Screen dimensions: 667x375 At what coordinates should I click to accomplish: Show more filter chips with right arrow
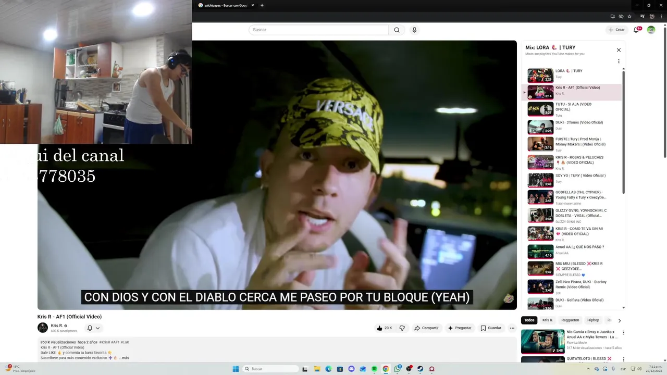click(x=619, y=320)
